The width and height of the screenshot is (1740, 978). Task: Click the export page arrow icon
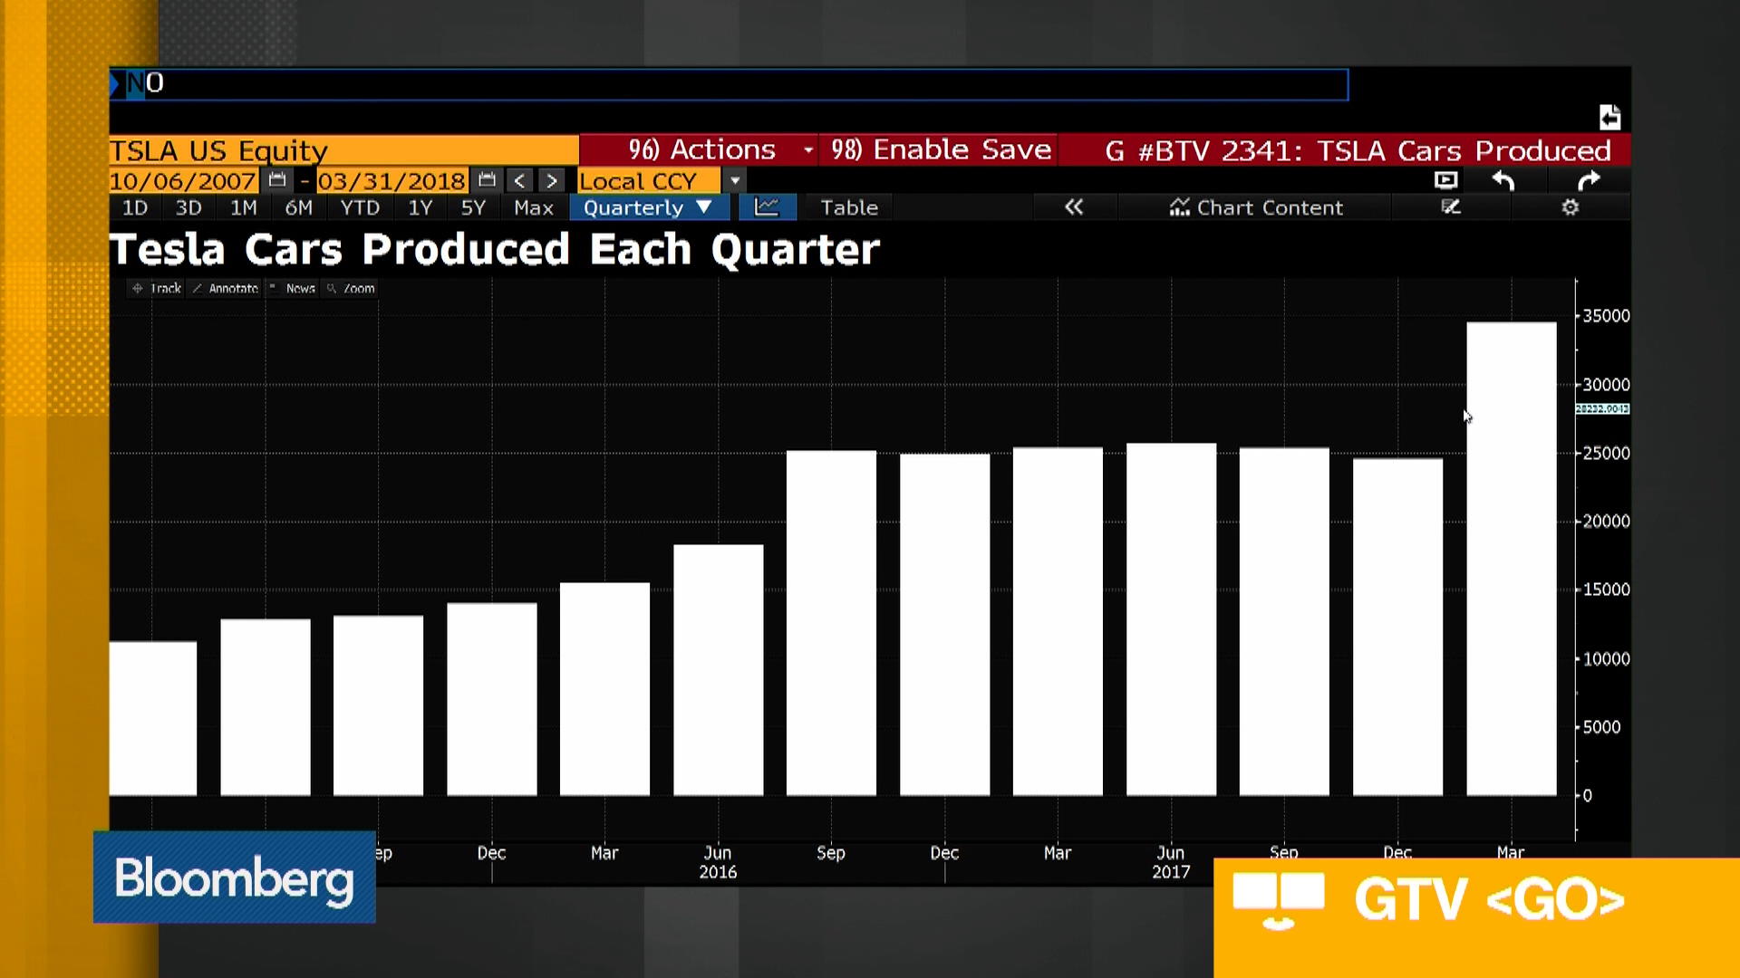(1609, 118)
